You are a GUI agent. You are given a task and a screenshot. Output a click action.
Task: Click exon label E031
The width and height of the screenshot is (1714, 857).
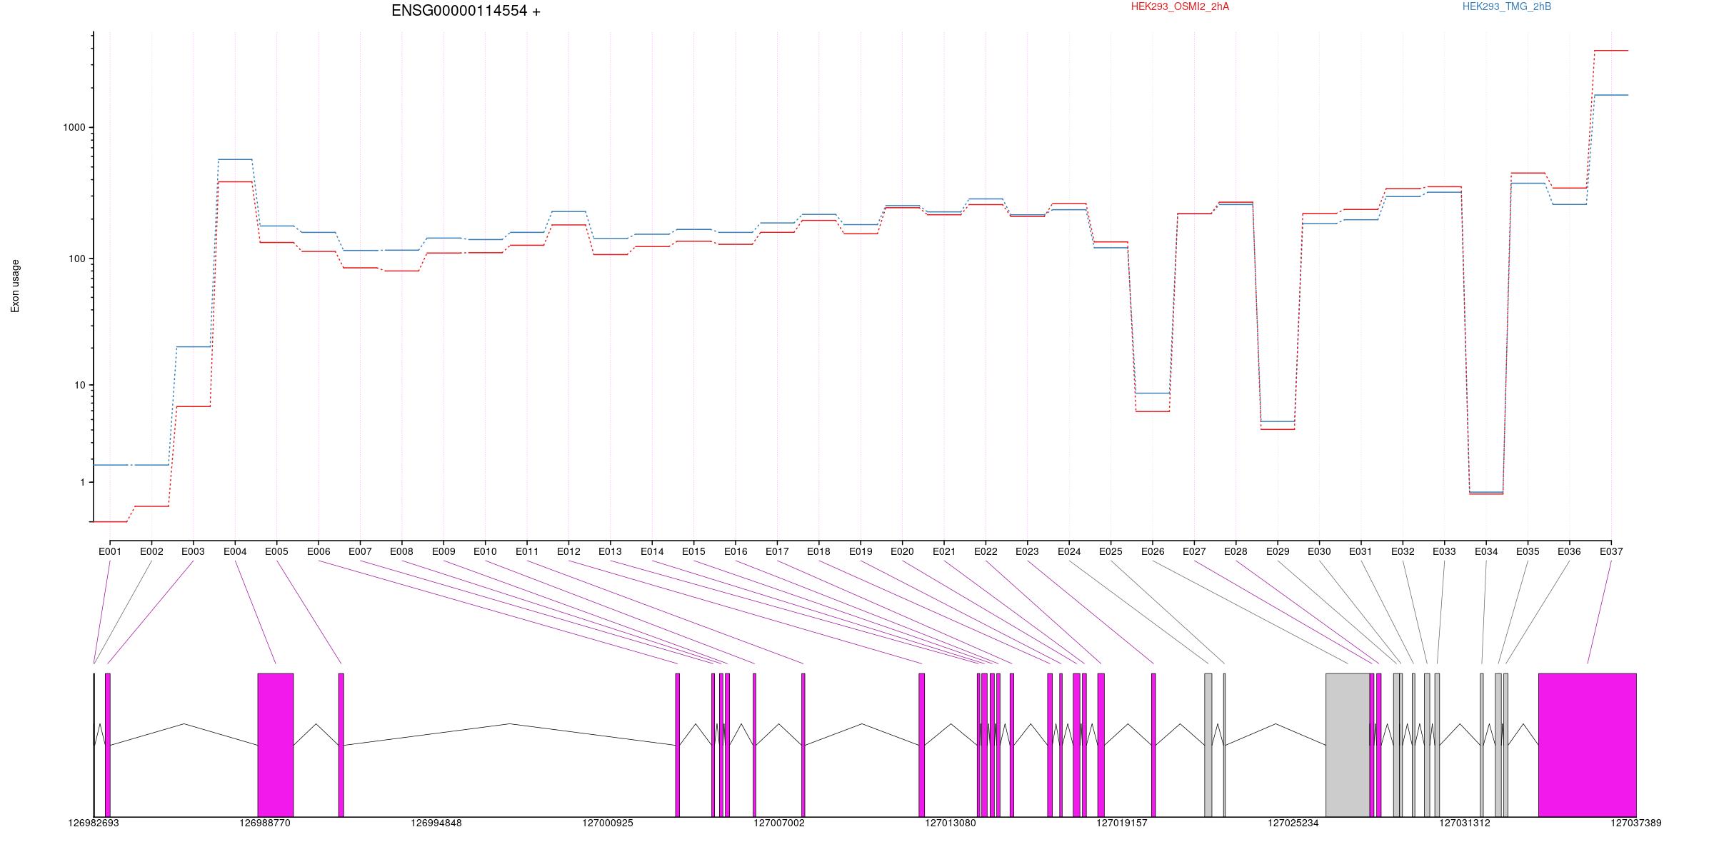point(1360,551)
